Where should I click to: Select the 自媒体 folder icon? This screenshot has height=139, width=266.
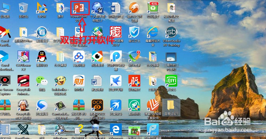coord(153,81)
